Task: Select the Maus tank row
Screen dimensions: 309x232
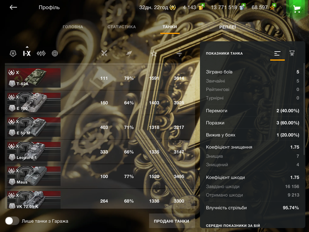Action: [x=100, y=176]
